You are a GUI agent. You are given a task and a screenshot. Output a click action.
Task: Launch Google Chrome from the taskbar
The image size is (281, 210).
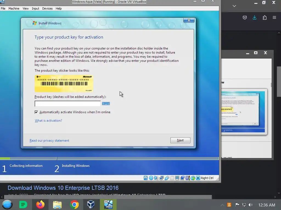74,205
